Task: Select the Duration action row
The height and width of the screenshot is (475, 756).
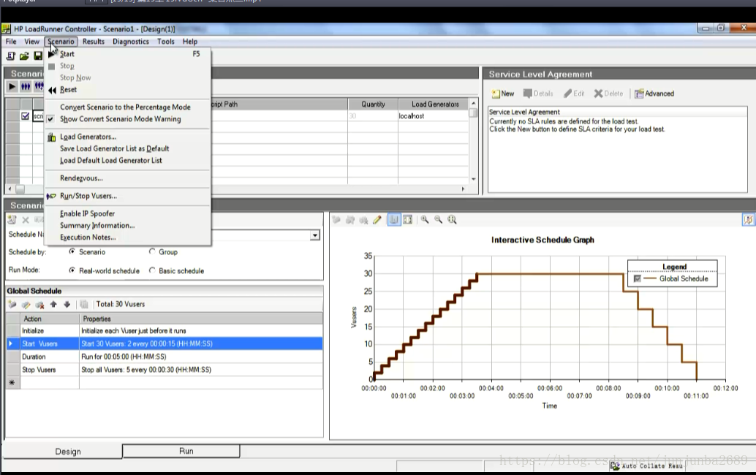Action: (164, 357)
